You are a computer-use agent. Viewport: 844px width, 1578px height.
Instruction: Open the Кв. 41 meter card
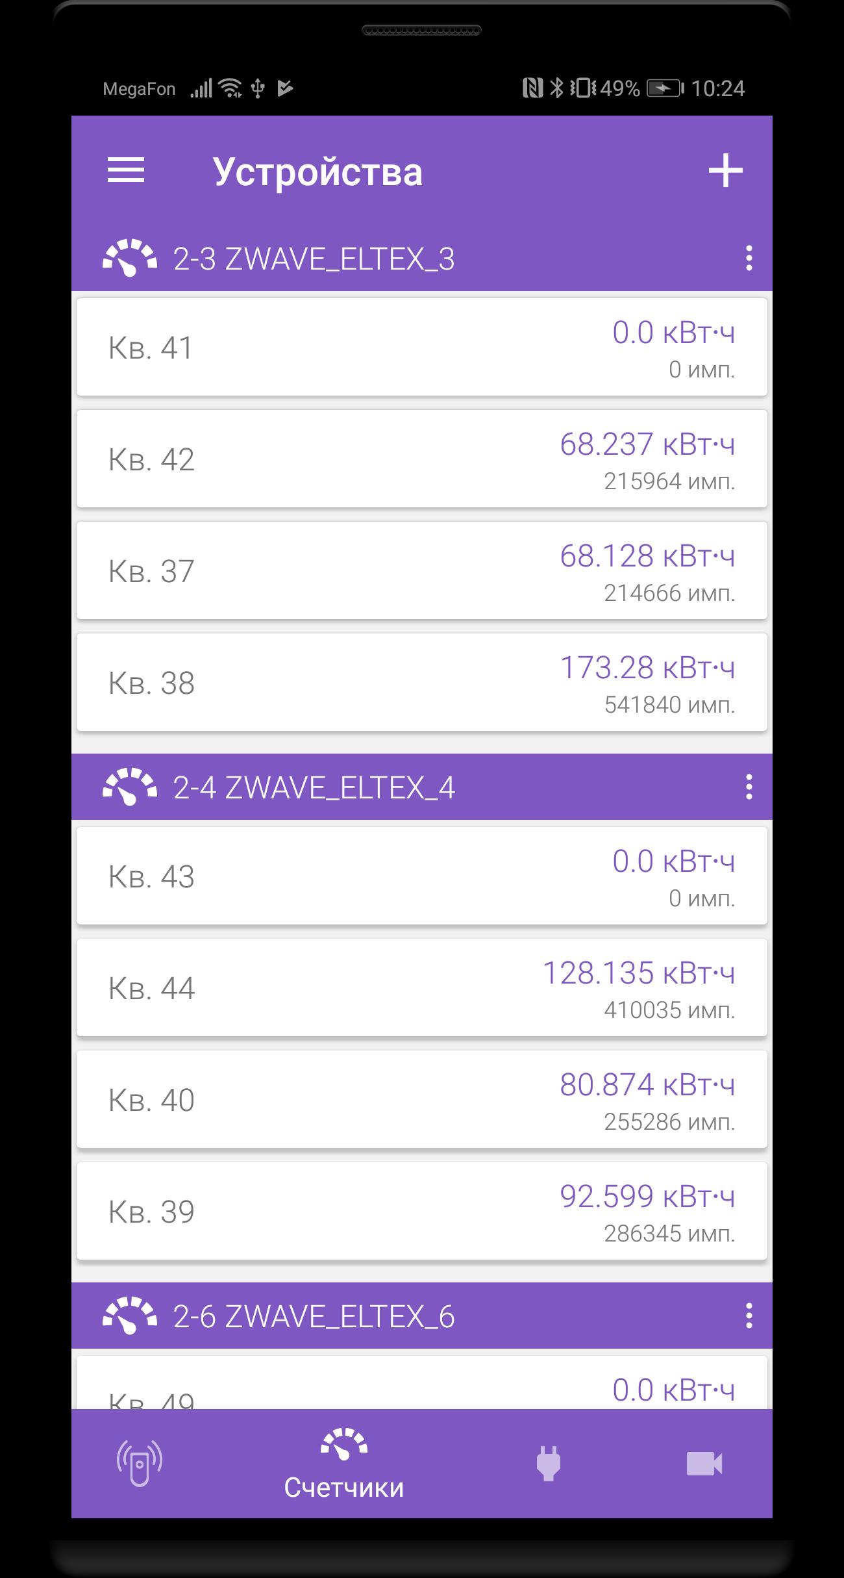coord(422,347)
